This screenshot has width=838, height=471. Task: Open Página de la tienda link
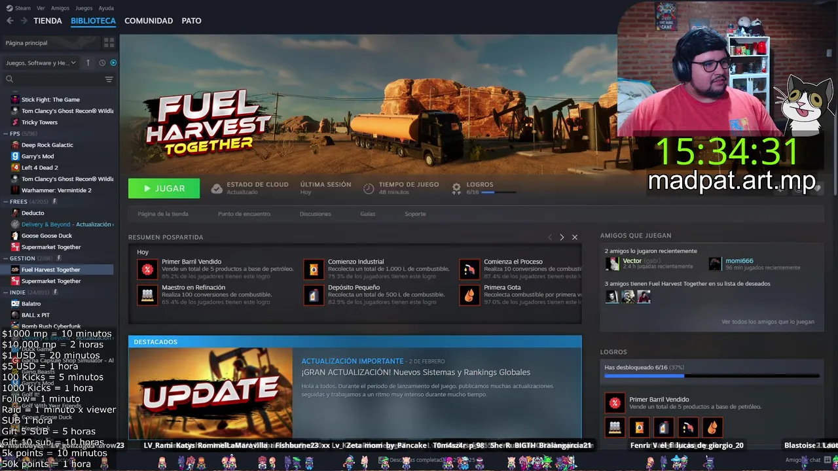pyautogui.click(x=163, y=214)
